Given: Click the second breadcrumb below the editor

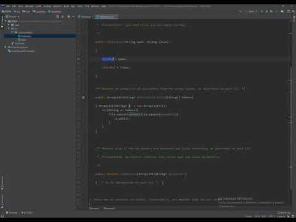Looking at the screenshot, I should coord(109,208).
